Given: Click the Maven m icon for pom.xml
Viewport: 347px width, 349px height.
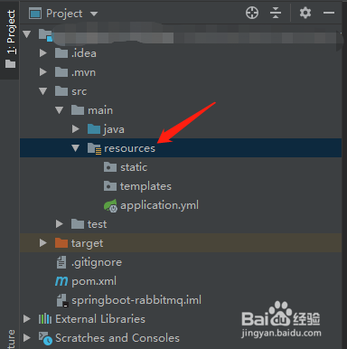Looking at the screenshot, I should tap(61, 281).
